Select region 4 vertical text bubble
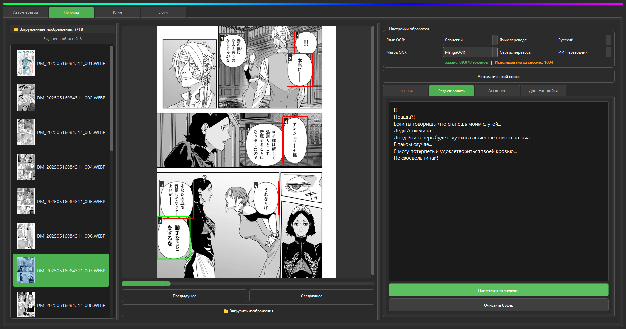The image size is (626, 329). pyautogui.click(x=295, y=140)
